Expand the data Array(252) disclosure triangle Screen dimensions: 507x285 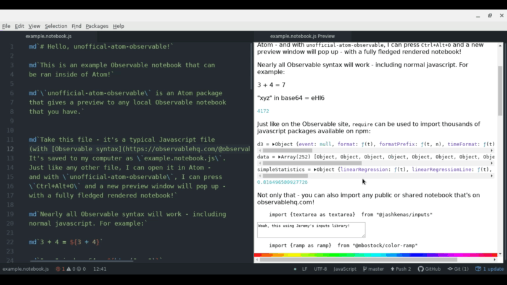click(x=279, y=157)
